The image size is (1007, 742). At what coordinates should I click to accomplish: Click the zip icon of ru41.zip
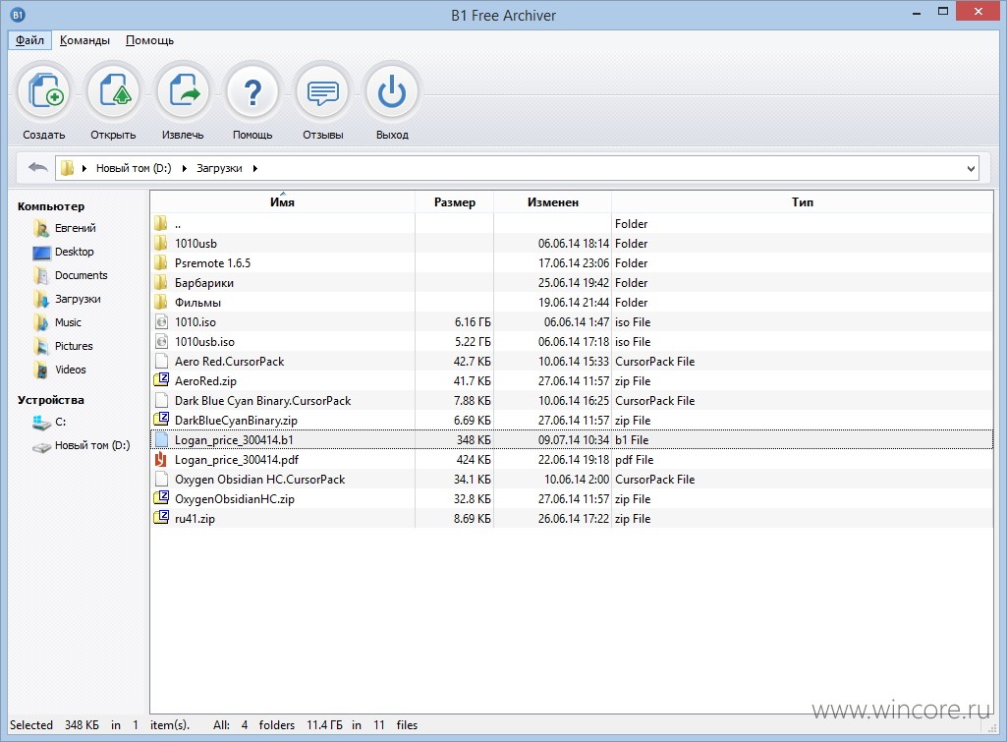161,518
